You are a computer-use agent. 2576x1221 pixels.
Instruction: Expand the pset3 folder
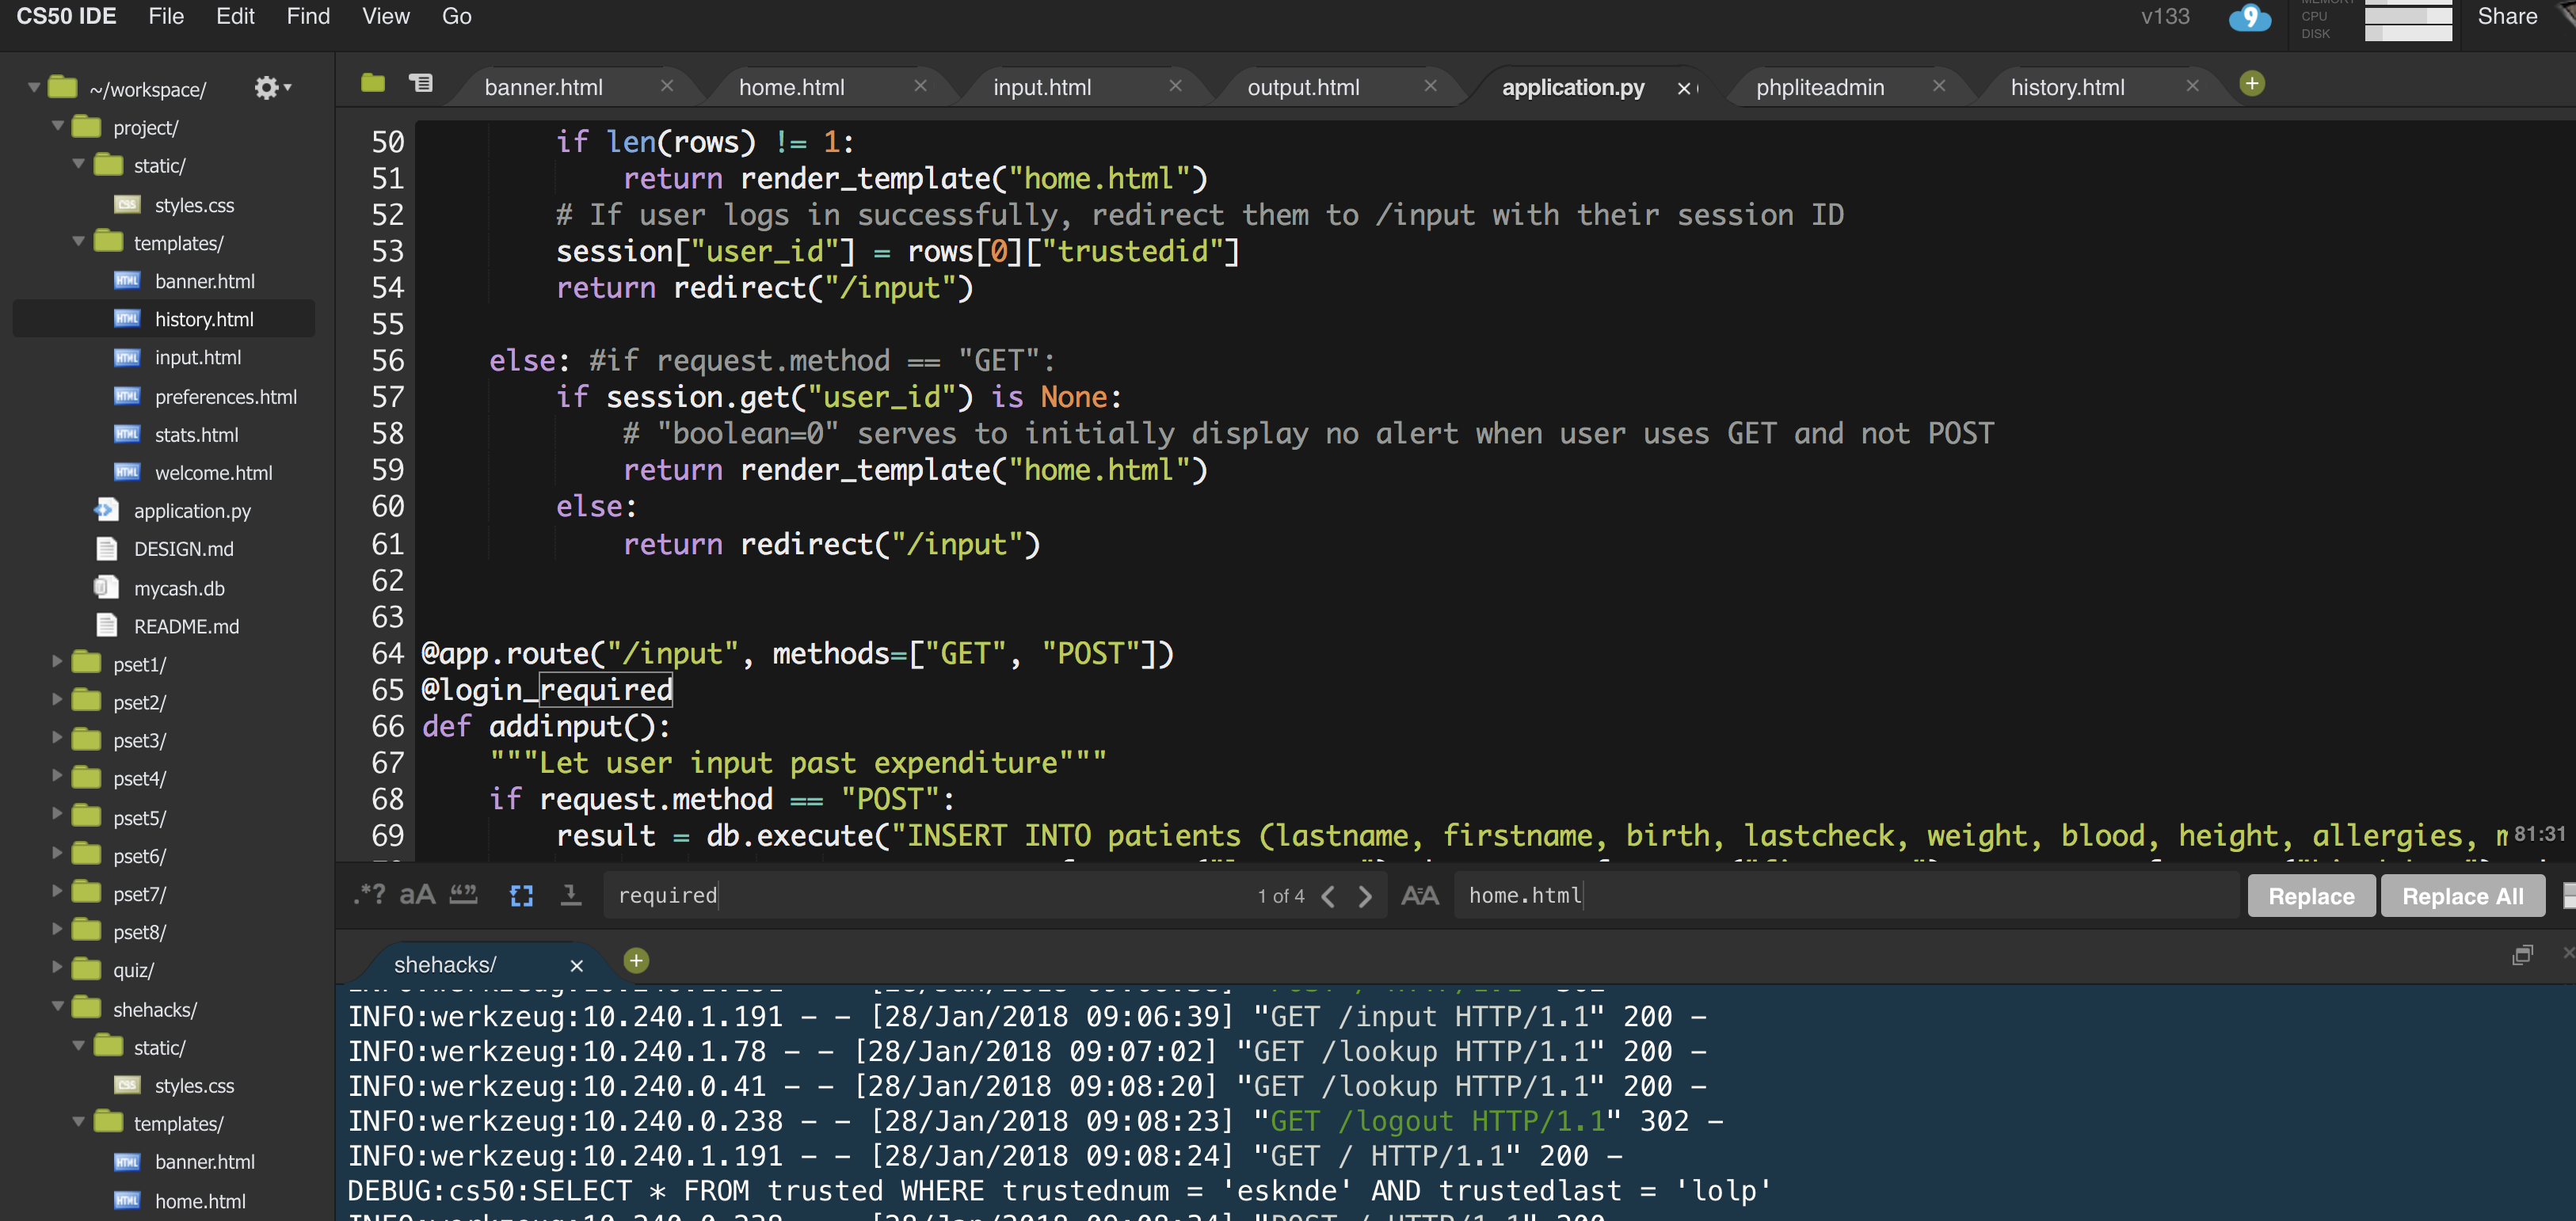coord(57,739)
